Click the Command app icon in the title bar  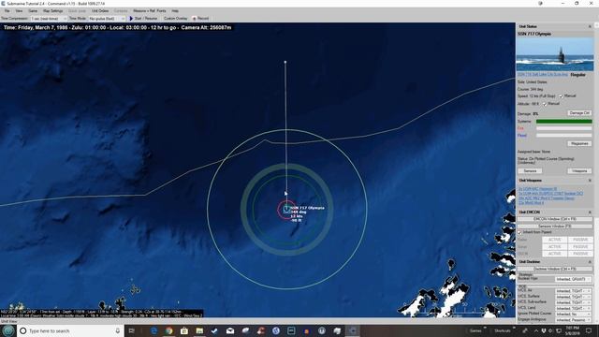click(x=3, y=4)
